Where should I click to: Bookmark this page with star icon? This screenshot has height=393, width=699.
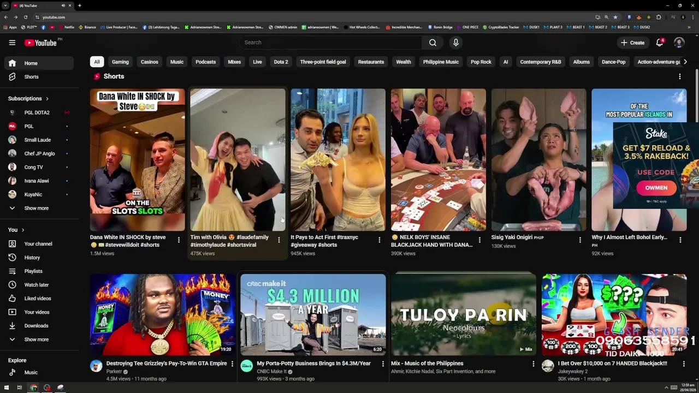(x=615, y=17)
